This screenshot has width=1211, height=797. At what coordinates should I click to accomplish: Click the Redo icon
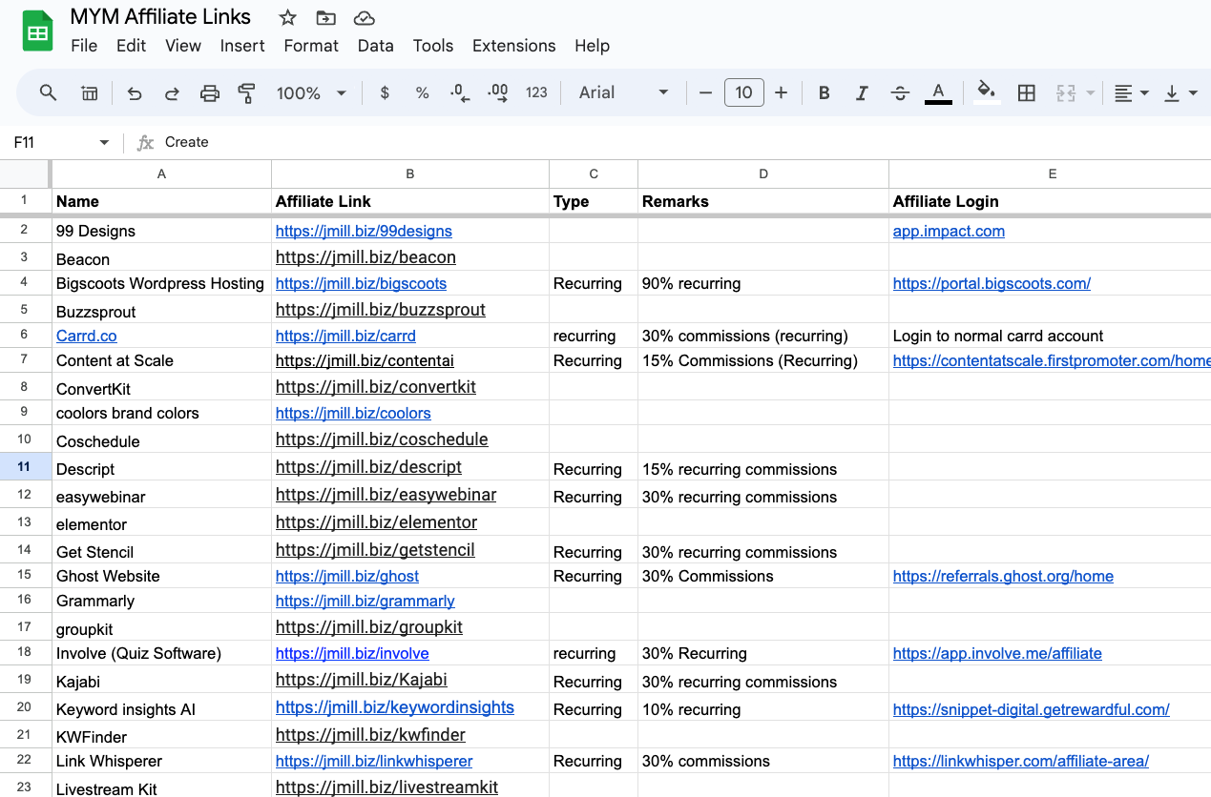pyautogui.click(x=172, y=92)
